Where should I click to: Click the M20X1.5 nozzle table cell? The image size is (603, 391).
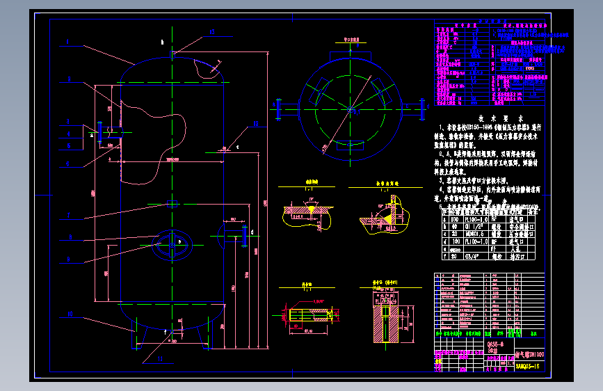476,234
